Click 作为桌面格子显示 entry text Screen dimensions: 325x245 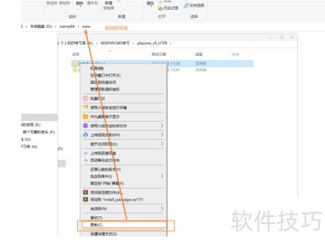pos(105,116)
